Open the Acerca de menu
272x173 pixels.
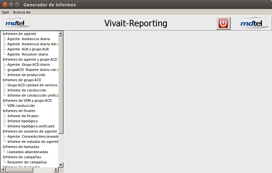coord(22,12)
